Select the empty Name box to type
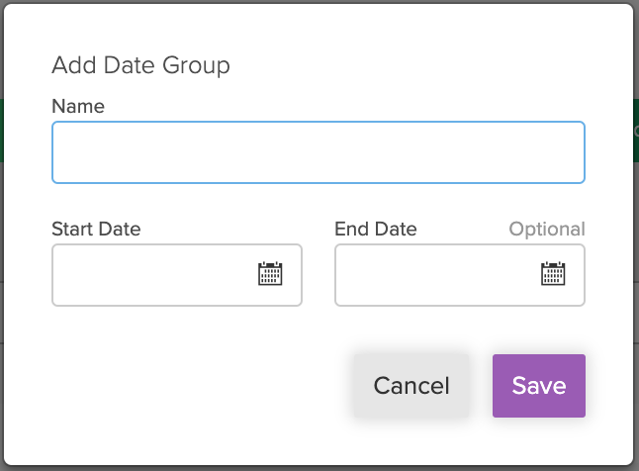This screenshot has height=471, width=639. pos(318,152)
